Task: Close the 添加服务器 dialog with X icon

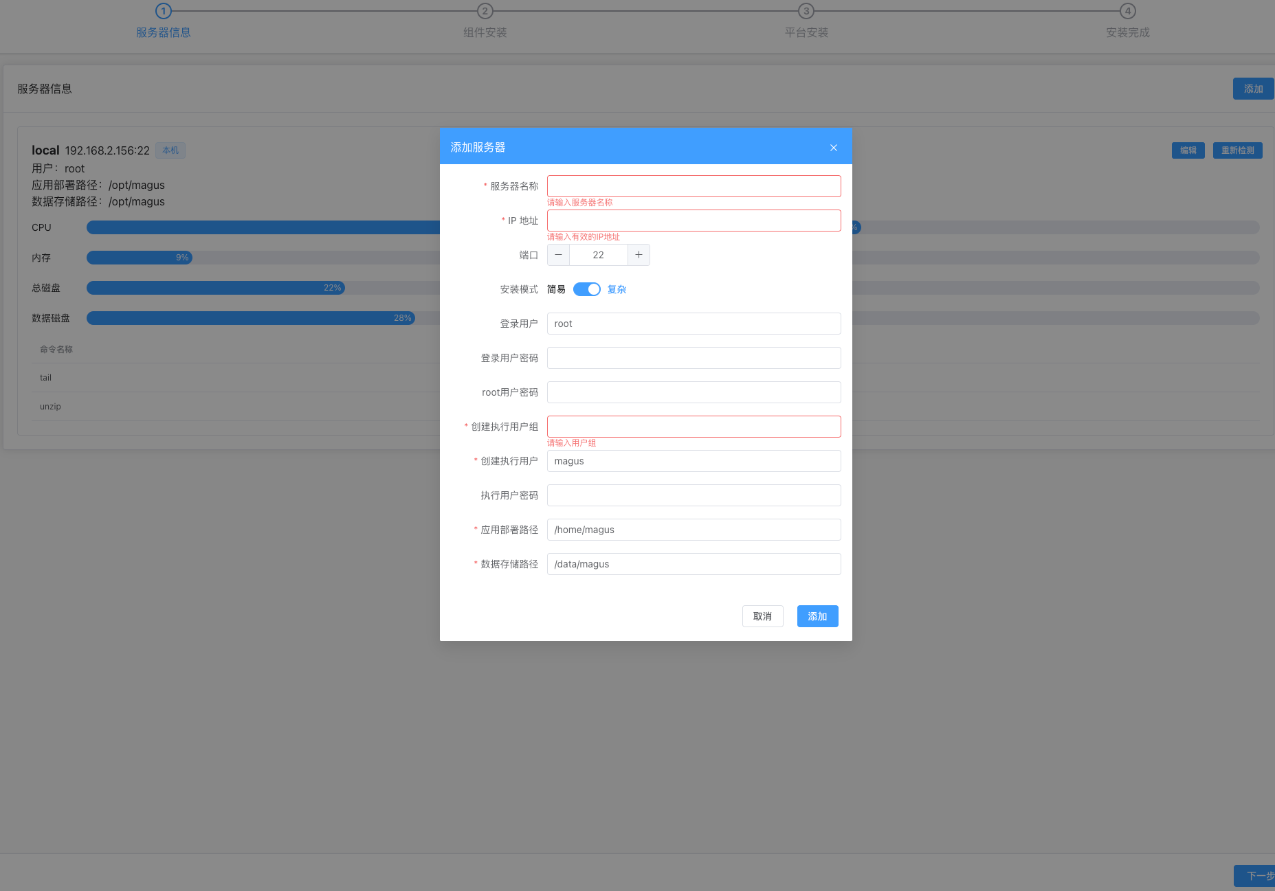Action: click(833, 148)
